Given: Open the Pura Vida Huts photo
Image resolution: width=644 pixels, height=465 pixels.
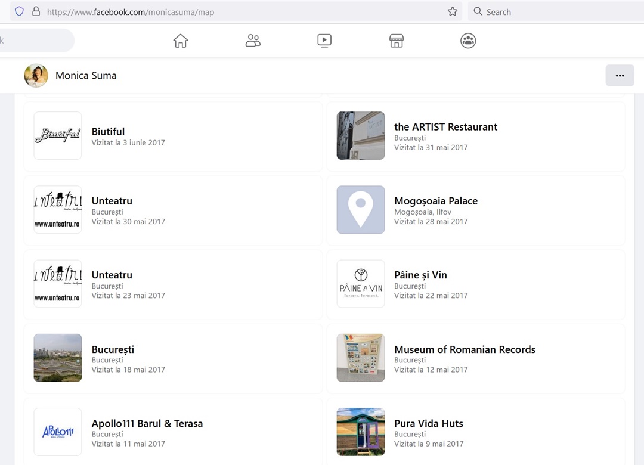Looking at the screenshot, I should pyautogui.click(x=361, y=432).
